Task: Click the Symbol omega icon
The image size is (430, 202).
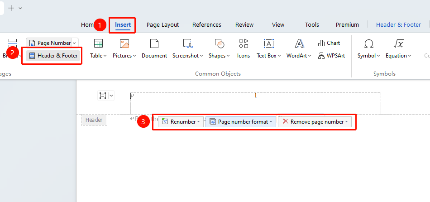Action: click(369, 43)
